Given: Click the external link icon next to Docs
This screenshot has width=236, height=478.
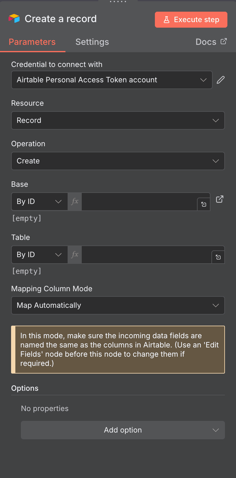Looking at the screenshot, I should [224, 41].
